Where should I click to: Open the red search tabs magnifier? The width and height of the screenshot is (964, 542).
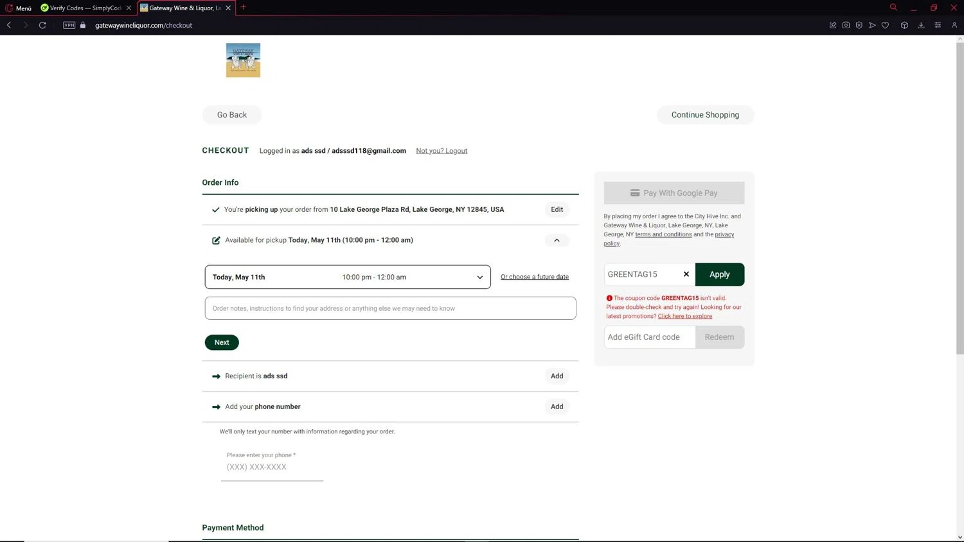[893, 7]
